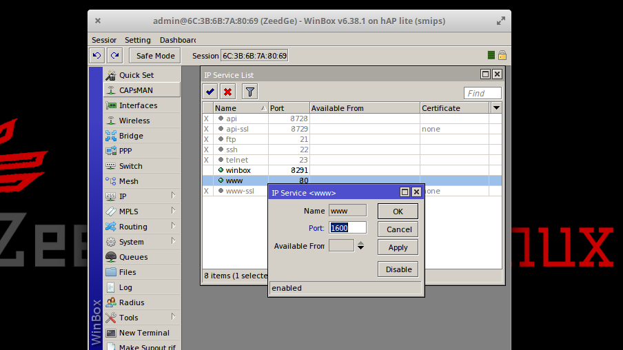Select the ftp service row
Screen dimensions: 623x350
tap(351, 139)
